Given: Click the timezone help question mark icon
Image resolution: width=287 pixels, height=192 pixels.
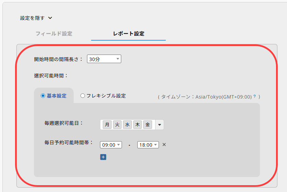Looking at the screenshot, I should point(254,97).
